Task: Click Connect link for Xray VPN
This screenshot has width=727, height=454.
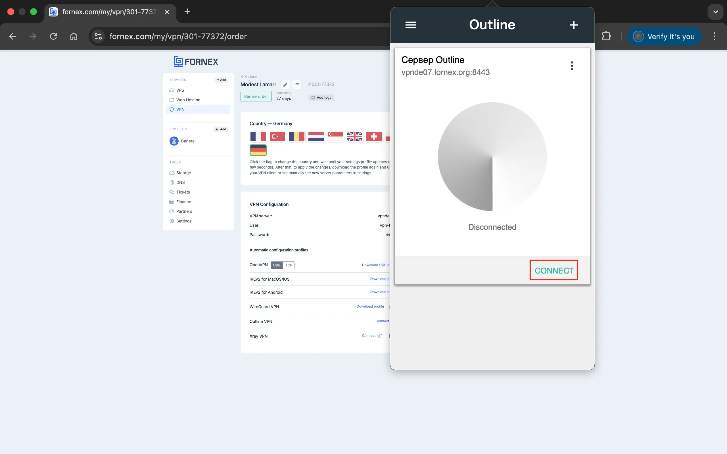Action: [369, 336]
